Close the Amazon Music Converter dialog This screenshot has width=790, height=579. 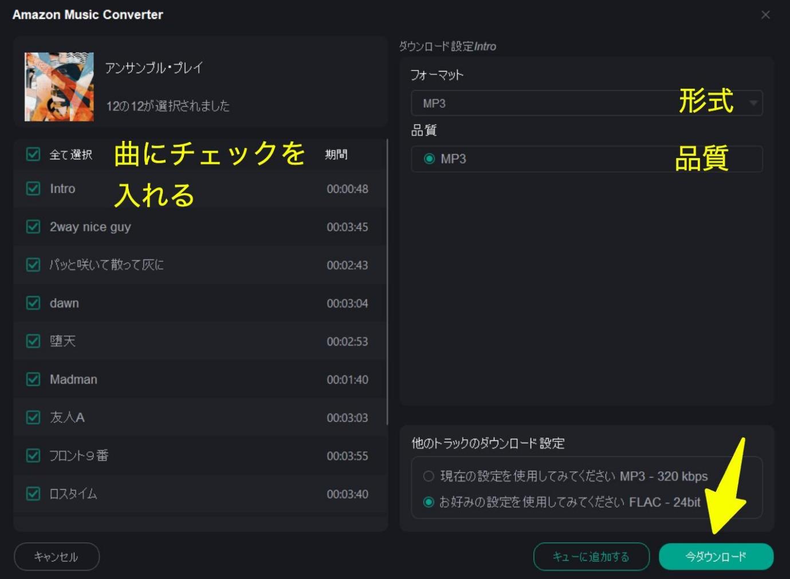(x=765, y=15)
